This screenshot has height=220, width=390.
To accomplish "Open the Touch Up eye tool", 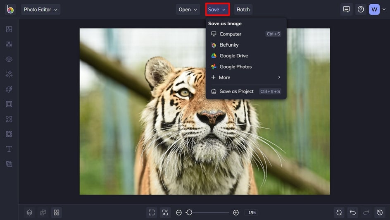I will 9,59.
